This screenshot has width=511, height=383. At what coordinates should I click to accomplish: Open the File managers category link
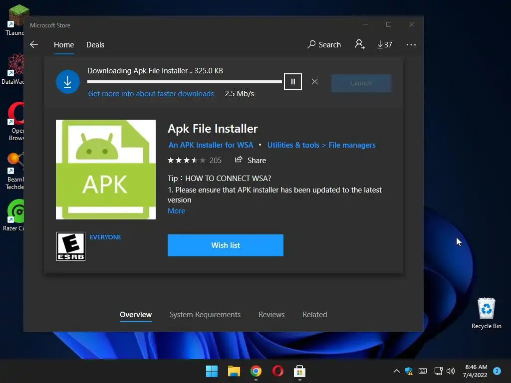tap(352, 145)
